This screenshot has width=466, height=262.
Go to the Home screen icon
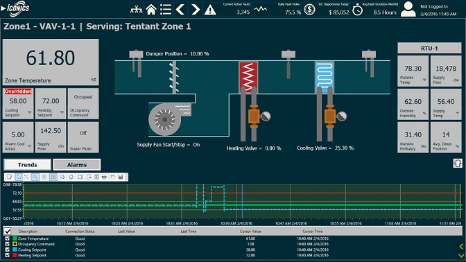tap(151, 10)
